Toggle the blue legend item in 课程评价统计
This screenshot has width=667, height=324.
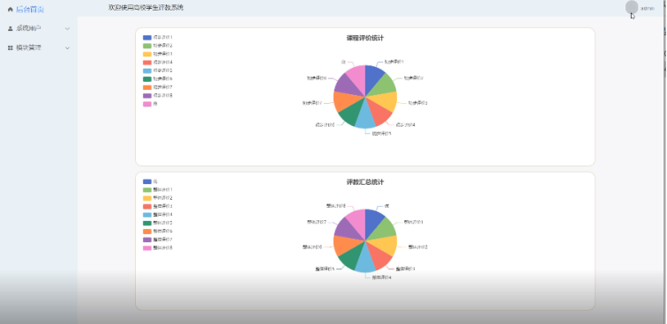pyautogui.click(x=158, y=37)
